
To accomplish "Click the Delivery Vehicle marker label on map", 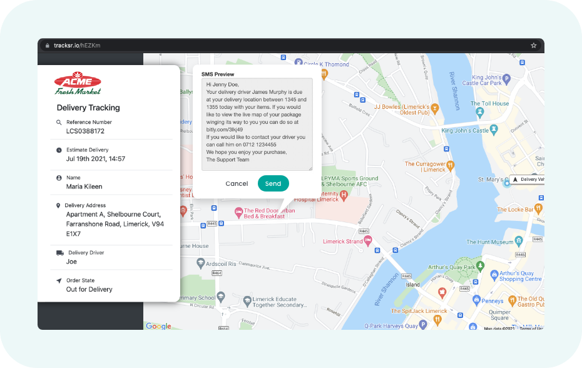I will pyautogui.click(x=527, y=180).
